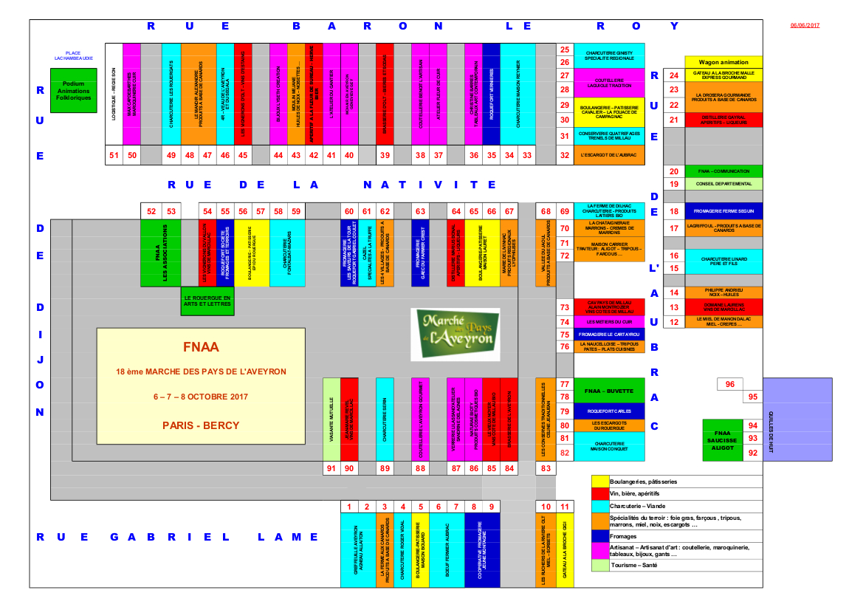The width and height of the screenshot is (863, 610).
Task: Select stall number 39
Action: [385, 155]
